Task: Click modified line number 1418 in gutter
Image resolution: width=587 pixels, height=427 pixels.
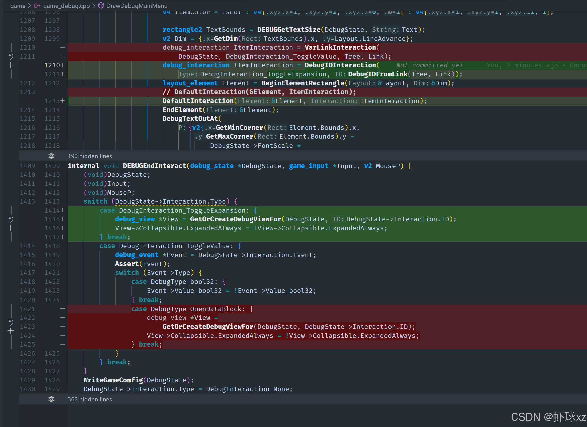Action: [x=52, y=246]
